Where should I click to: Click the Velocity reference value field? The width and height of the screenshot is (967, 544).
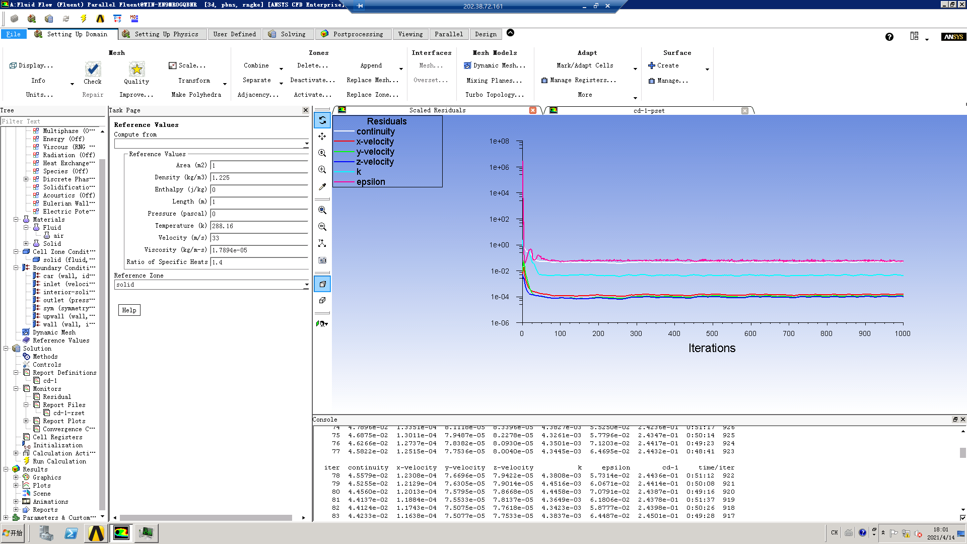(259, 238)
